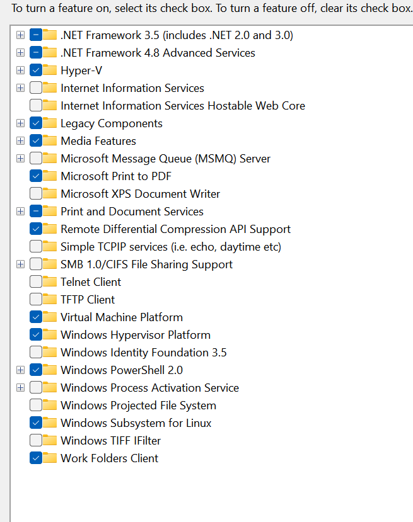Disable Microsoft Print to PDF checkbox
Screen dimensions: 413x522
click(36, 176)
